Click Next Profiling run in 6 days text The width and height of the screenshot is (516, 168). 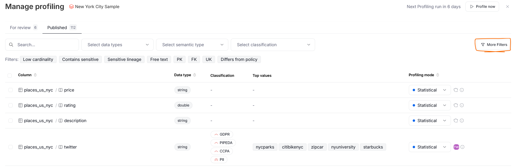[433, 7]
